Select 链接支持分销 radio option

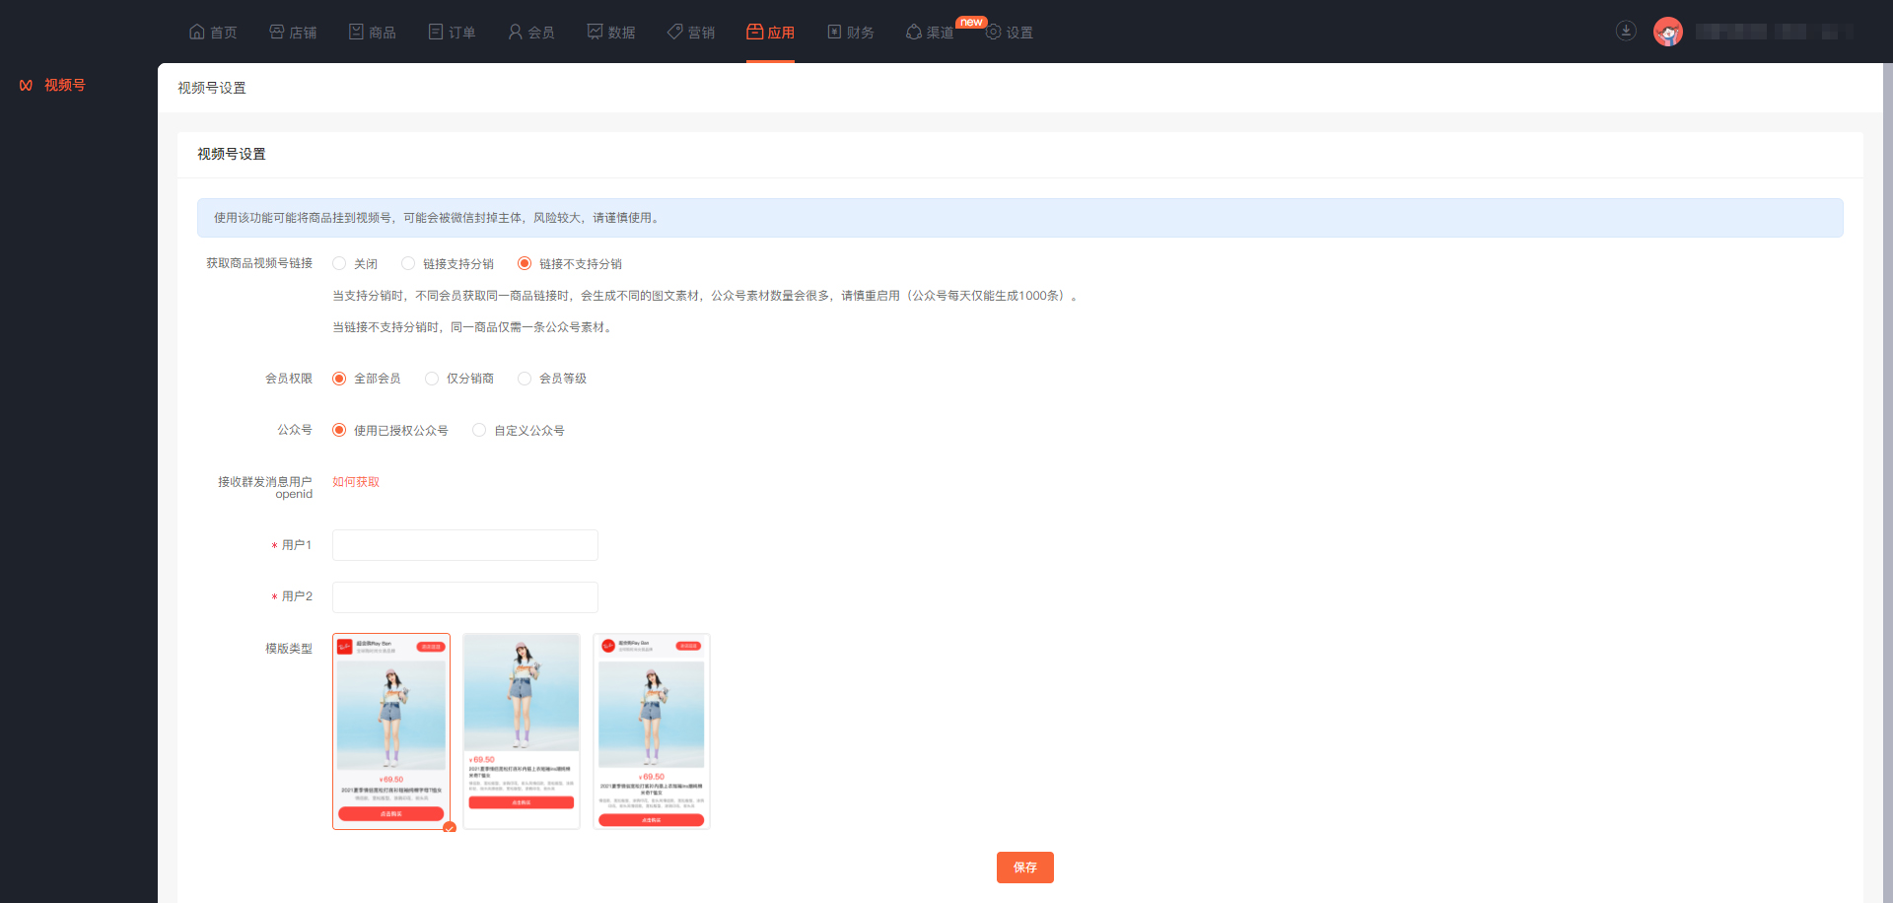[408, 263]
